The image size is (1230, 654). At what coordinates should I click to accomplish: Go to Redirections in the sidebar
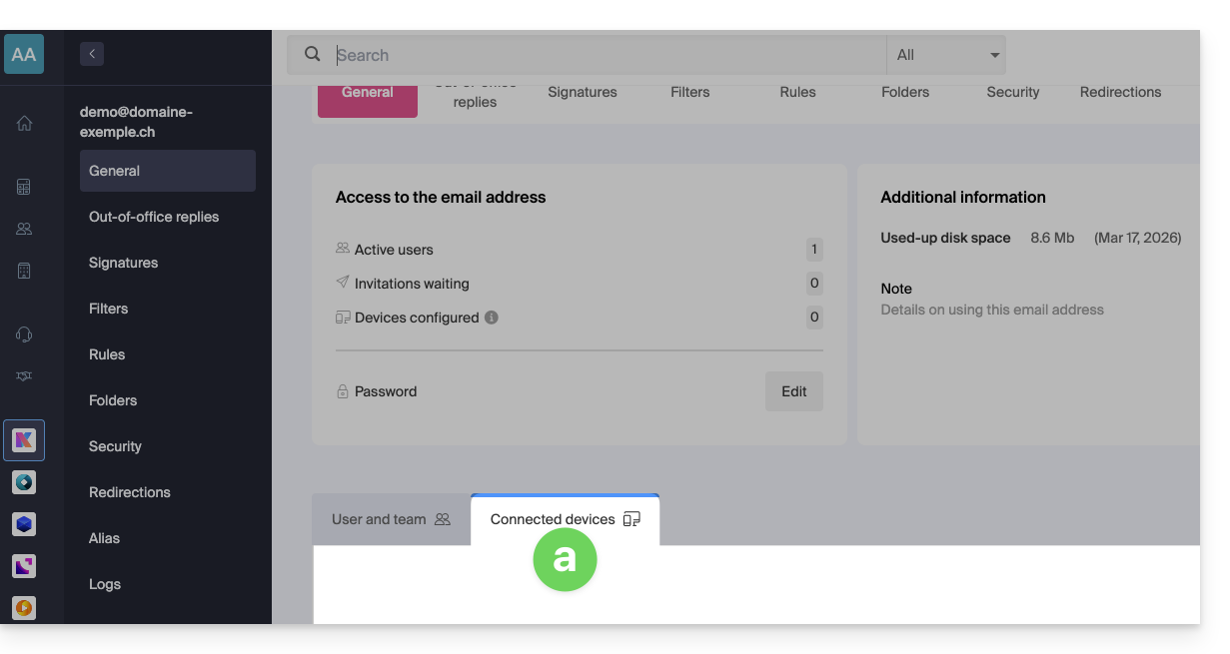tap(130, 492)
